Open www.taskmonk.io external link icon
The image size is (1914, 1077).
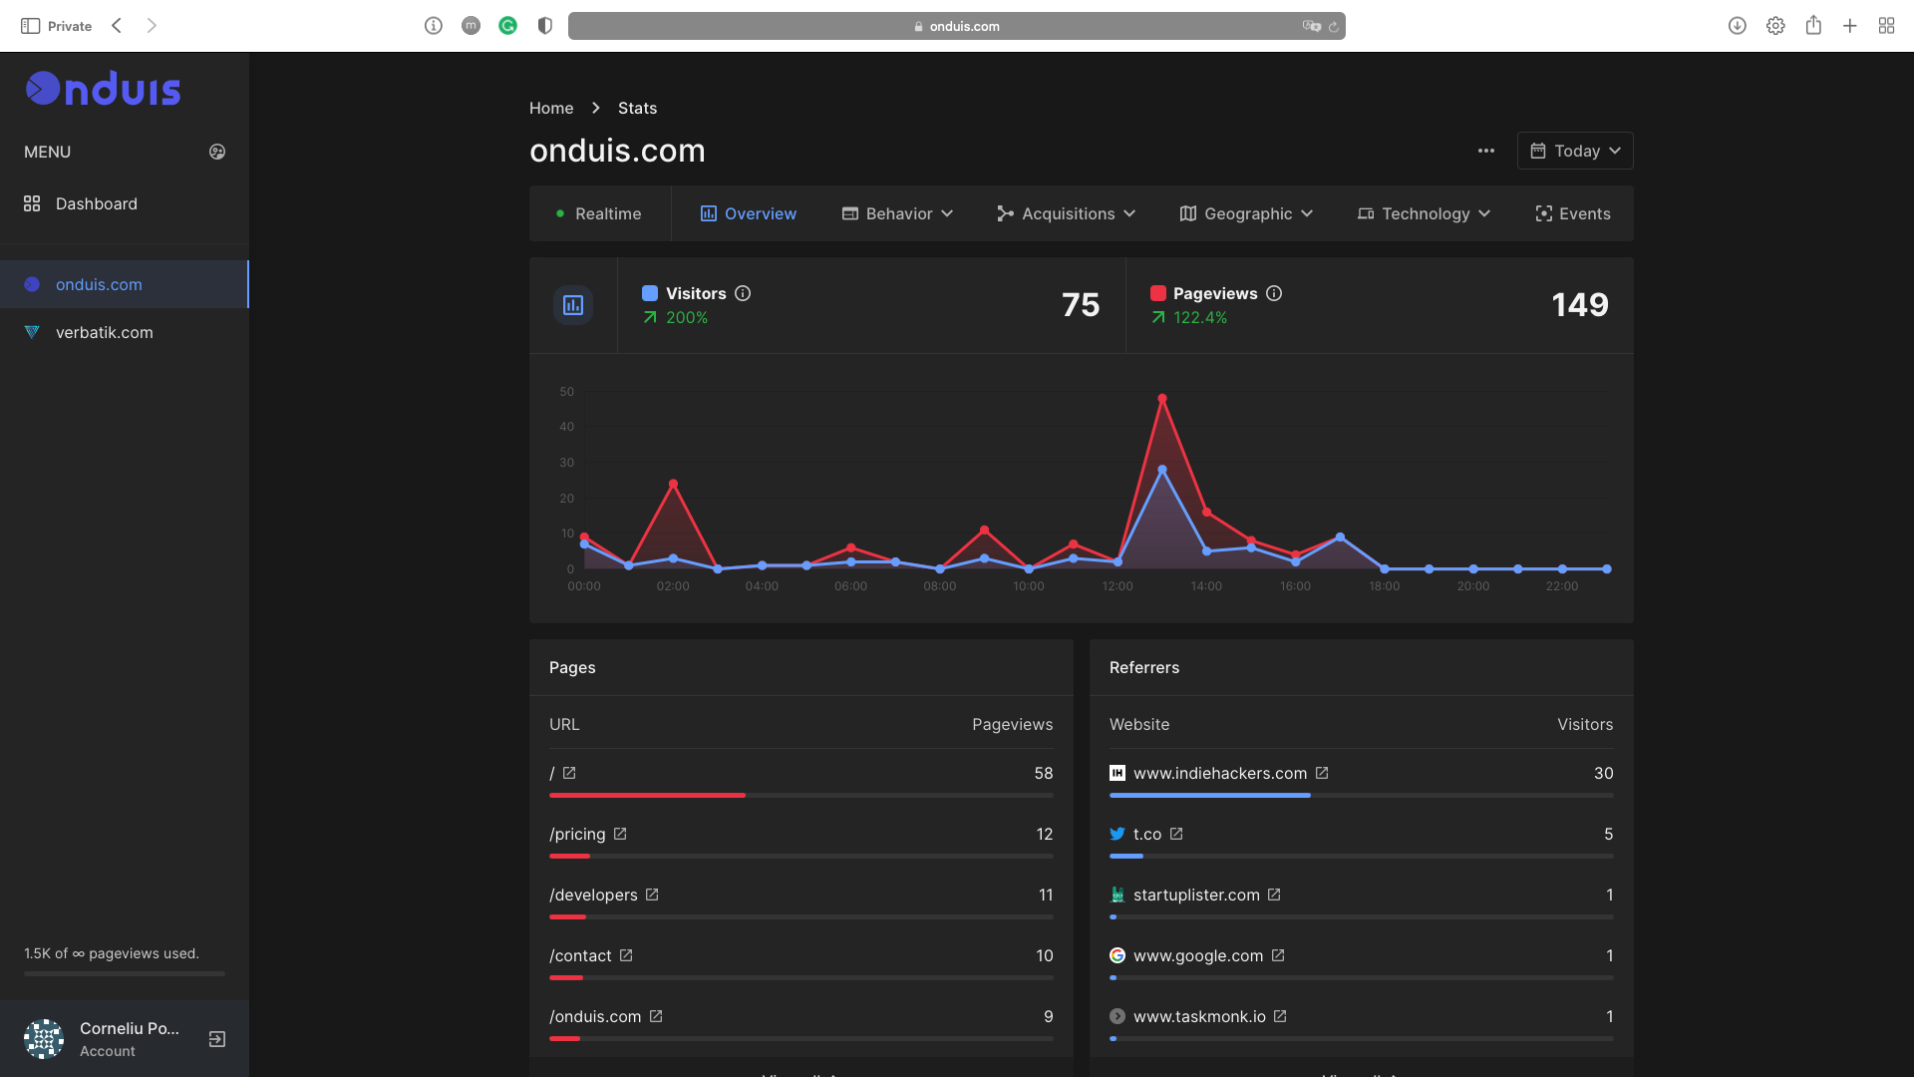pyautogui.click(x=1280, y=1016)
